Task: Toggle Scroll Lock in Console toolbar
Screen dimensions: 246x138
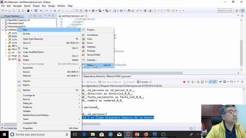Action: coord(202,82)
